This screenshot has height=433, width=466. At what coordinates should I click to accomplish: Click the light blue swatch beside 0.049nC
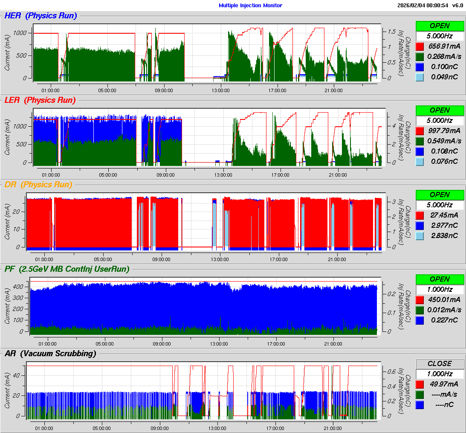[x=420, y=77]
